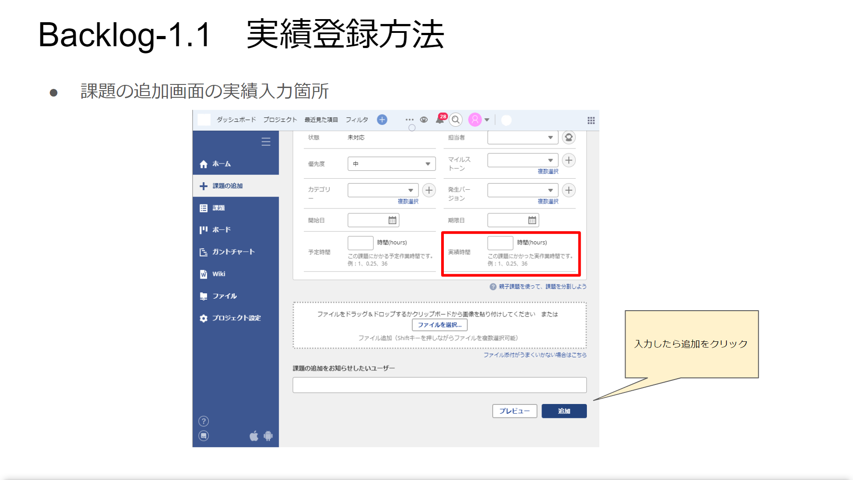Click the blue plus add icon in top bar
853x480 pixels.
[x=382, y=120]
